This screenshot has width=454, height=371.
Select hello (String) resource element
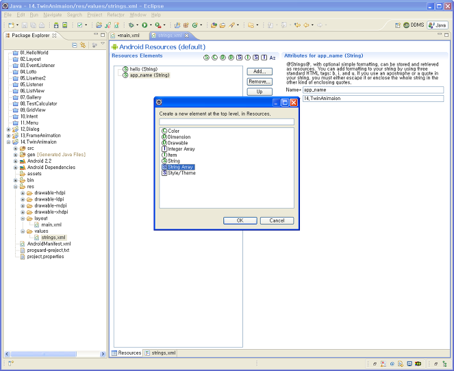point(140,69)
